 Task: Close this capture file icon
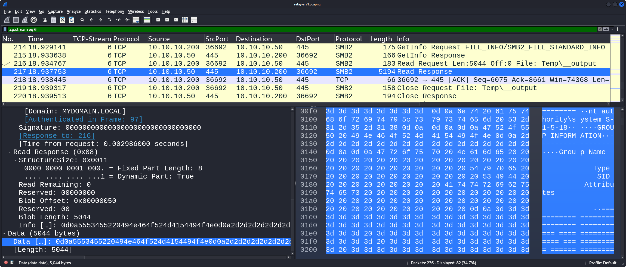(63, 20)
